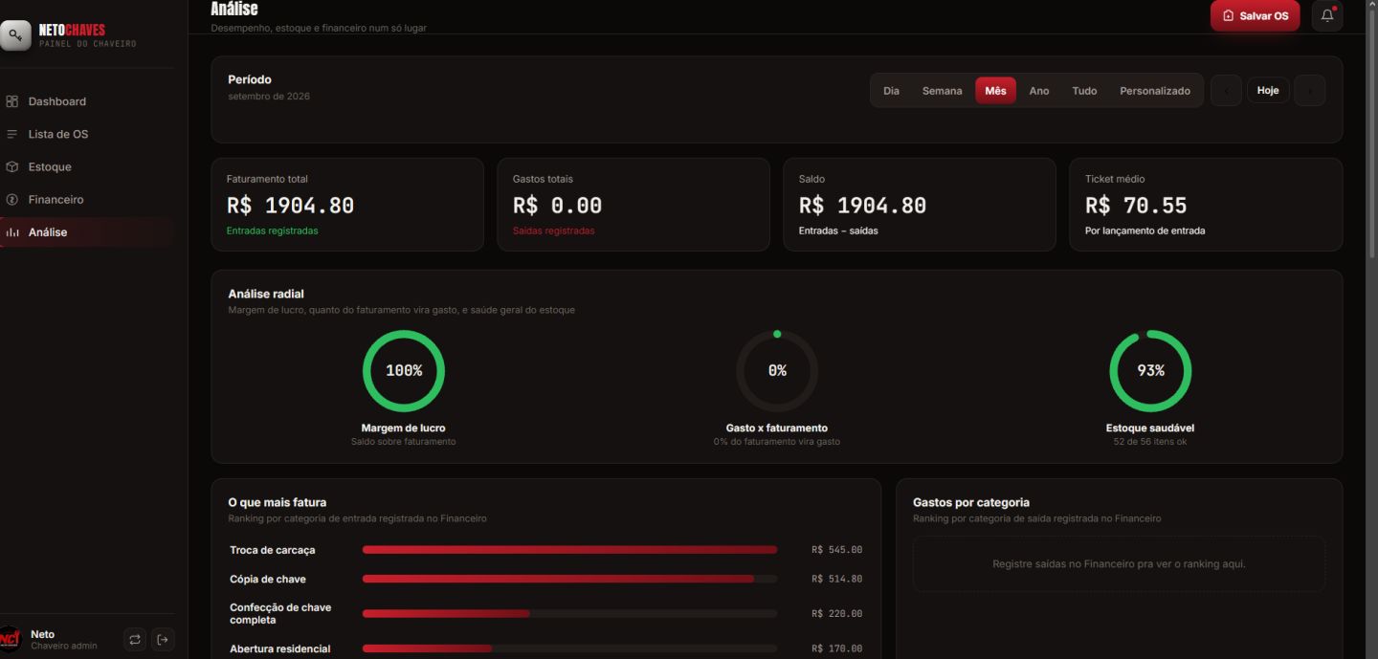Click the Margem de lucro 100% ring

[403, 370]
